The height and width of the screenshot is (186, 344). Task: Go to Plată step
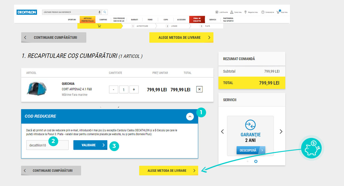[205, 26]
